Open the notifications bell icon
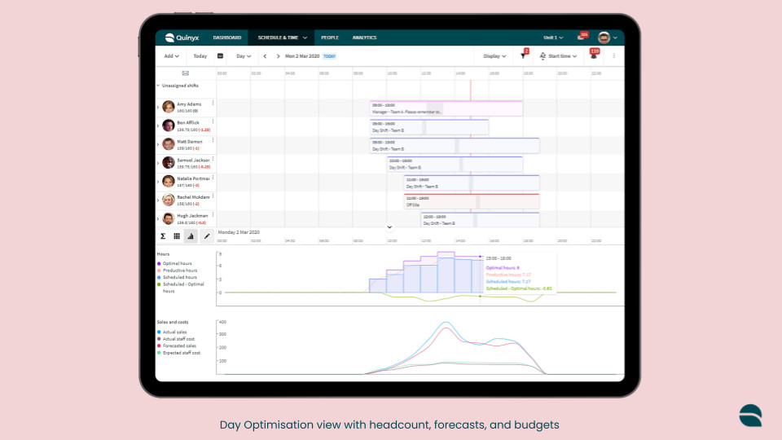782x440 pixels. tap(593, 56)
